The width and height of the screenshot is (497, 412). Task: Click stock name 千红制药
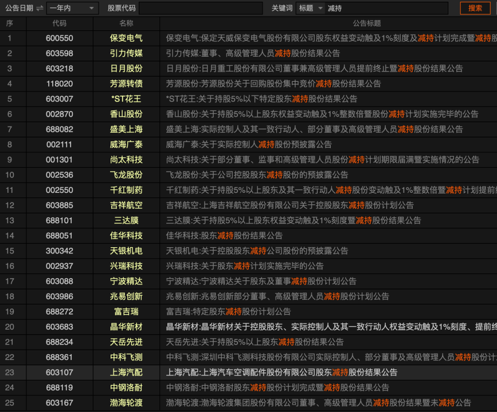click(126, 190)
